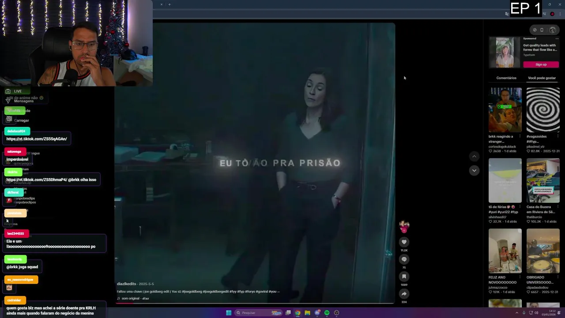Click the LIVE label in left sidebar
This screenshot has width=565, height=318.
tap(18, 91)
